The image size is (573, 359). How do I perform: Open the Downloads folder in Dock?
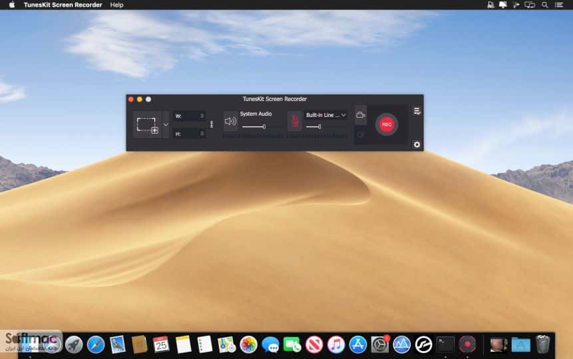click(x=520, y=344)
